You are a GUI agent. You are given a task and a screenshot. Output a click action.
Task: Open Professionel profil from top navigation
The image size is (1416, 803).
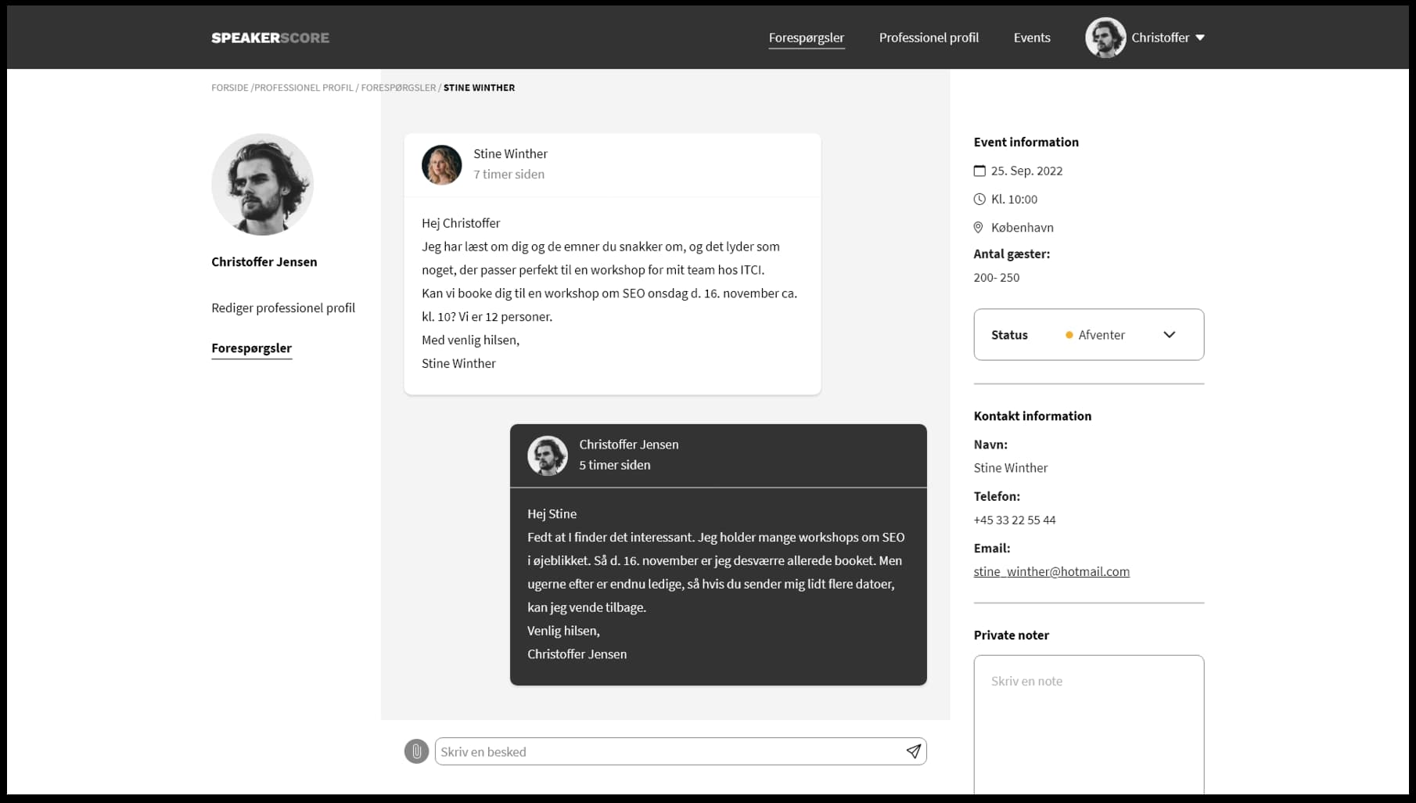click(x=929, y=37)
